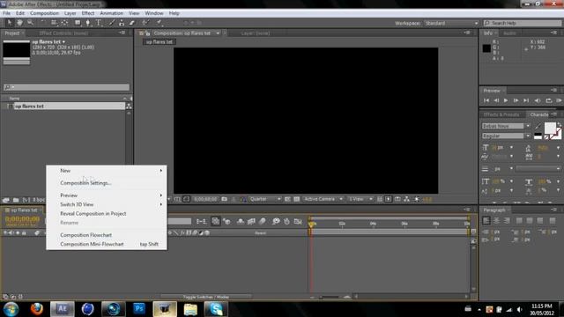The height and width of the screenshot is (317, 564).
Task: Select the Zoom magnifier tool
Action: pyautogui.click(x=30, y=23)
